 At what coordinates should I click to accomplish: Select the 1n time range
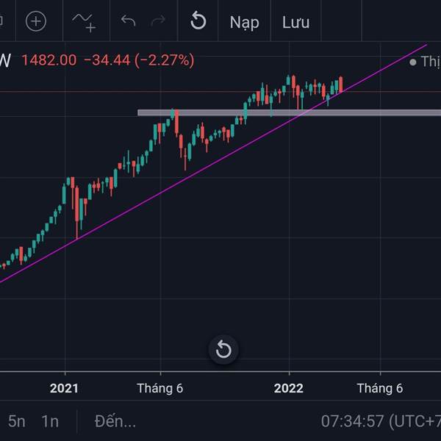(50, 421)
